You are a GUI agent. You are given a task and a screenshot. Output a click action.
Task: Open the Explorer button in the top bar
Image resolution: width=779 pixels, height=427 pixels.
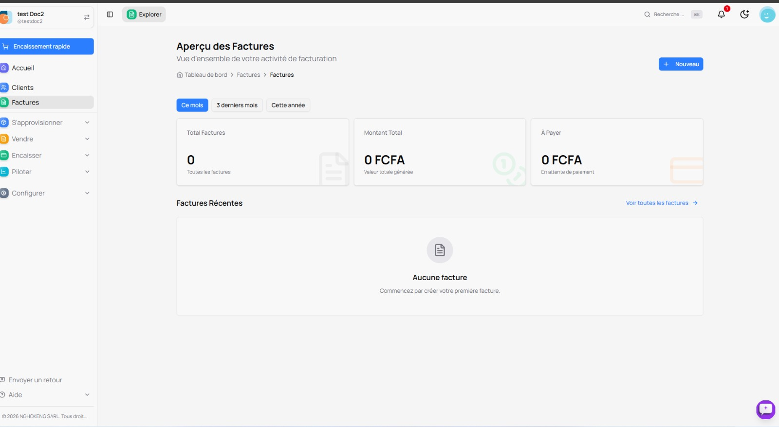pos(144,15)
